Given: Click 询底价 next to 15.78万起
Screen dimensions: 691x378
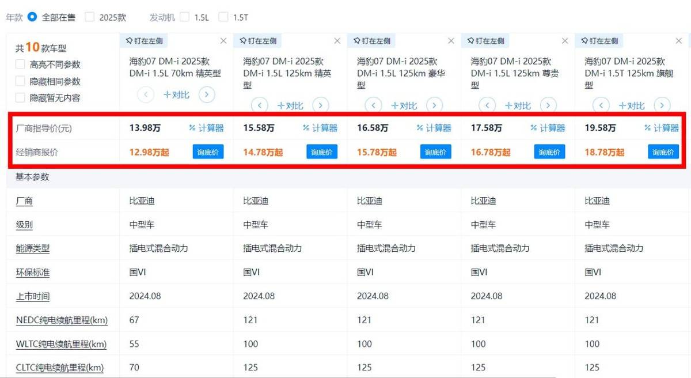Looking at the screenshot, I should pos(436,152).
